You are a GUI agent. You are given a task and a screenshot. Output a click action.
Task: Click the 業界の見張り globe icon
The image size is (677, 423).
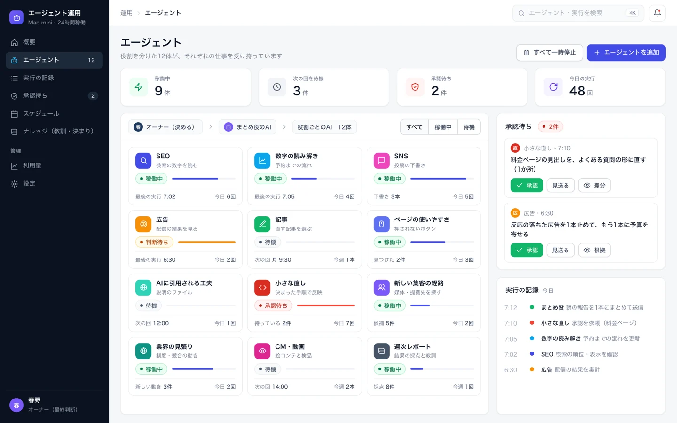pos(143,351)
